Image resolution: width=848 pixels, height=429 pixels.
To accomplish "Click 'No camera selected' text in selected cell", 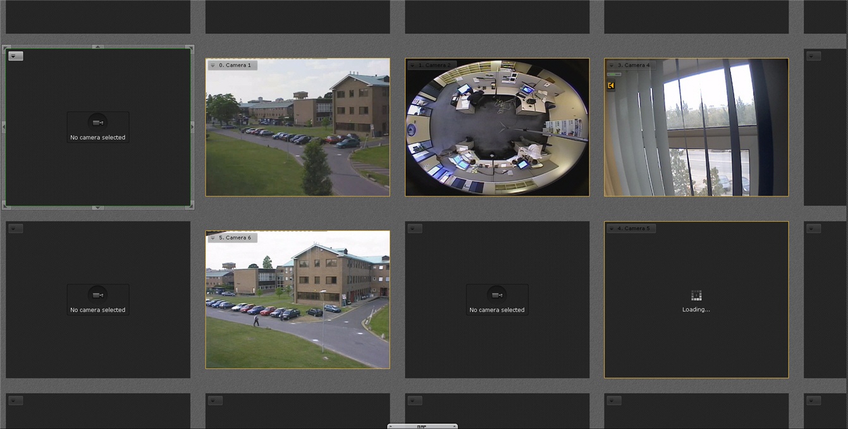I will 97,137.
